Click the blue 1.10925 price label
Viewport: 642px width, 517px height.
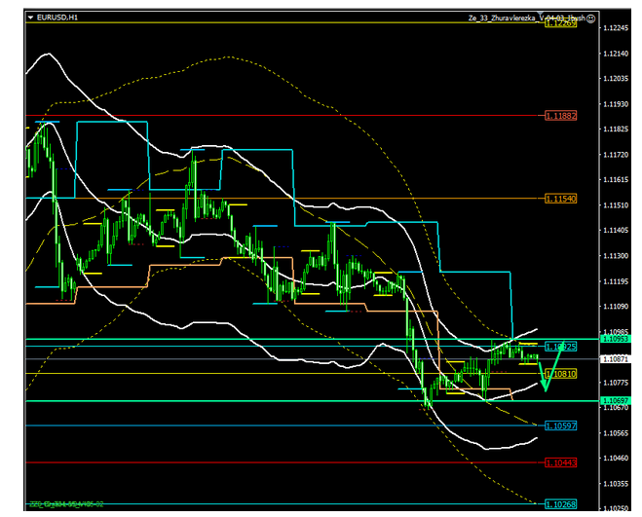click(560, 347)
